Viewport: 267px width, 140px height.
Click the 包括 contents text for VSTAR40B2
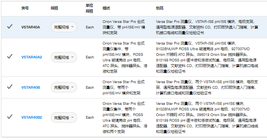[207, 118]
